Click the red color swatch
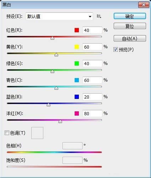This screenshot has height=178, width=151. tap(77, 30)
